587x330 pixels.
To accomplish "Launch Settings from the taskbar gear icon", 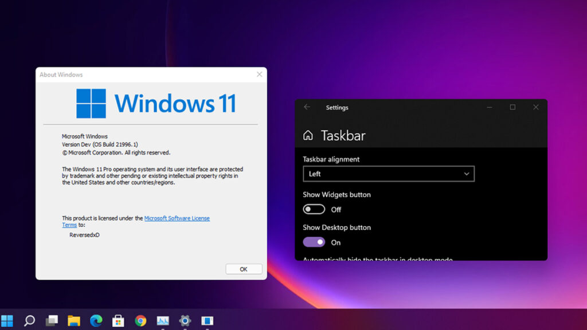I will [185, 321].
